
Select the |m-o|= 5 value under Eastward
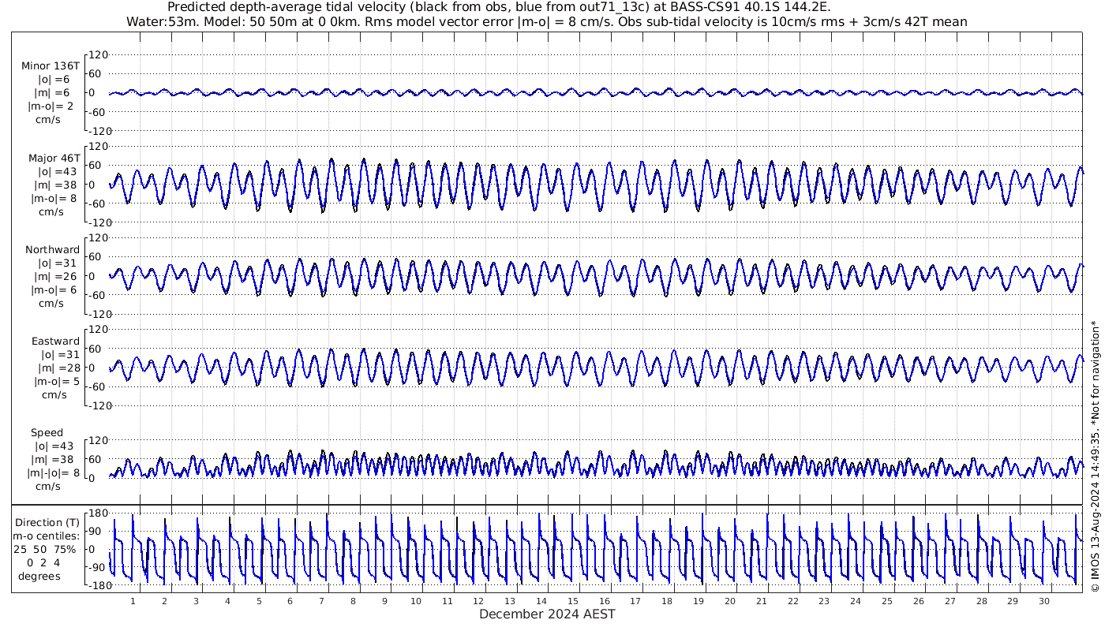pyautogui.click(x=55, y=381)
